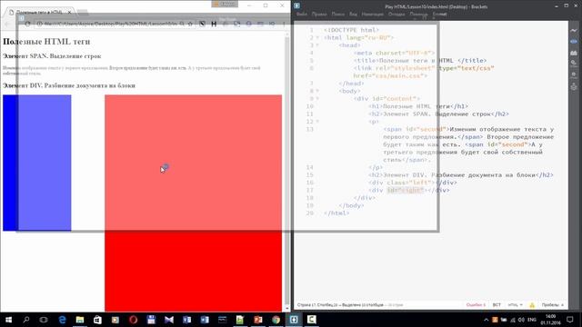Open the Вид menu in Brackets
This screenshot has width=582, height=327.
click(x=353, y=15)
